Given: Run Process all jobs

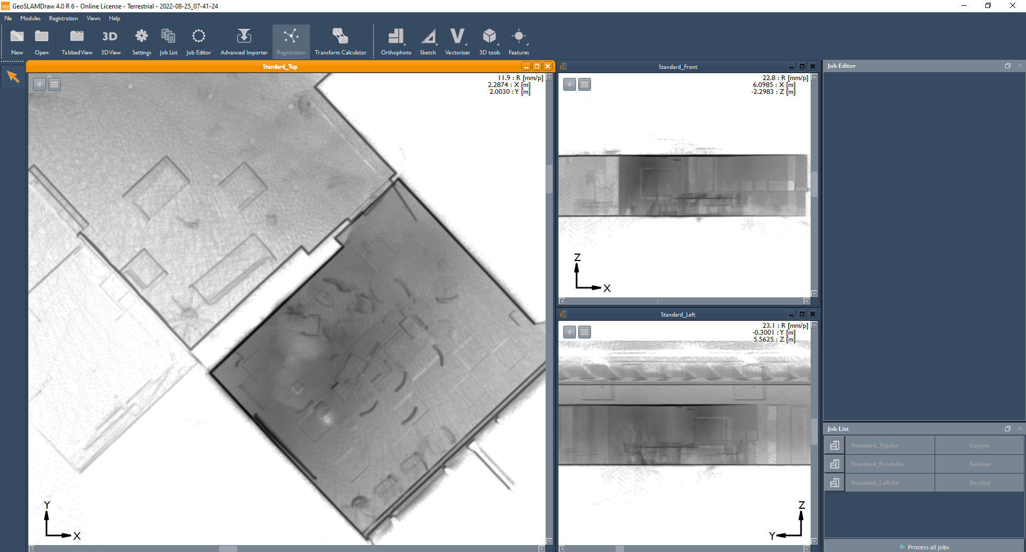Looking at the screenshot, I should coord(924,547).
